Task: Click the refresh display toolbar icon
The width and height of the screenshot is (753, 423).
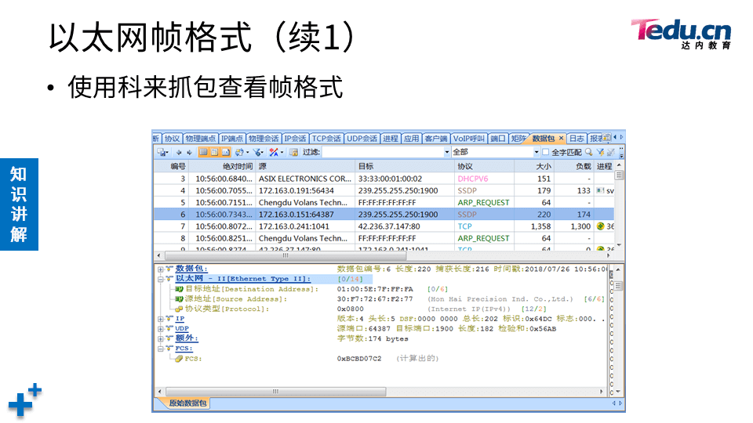Action: pos(239,152)
